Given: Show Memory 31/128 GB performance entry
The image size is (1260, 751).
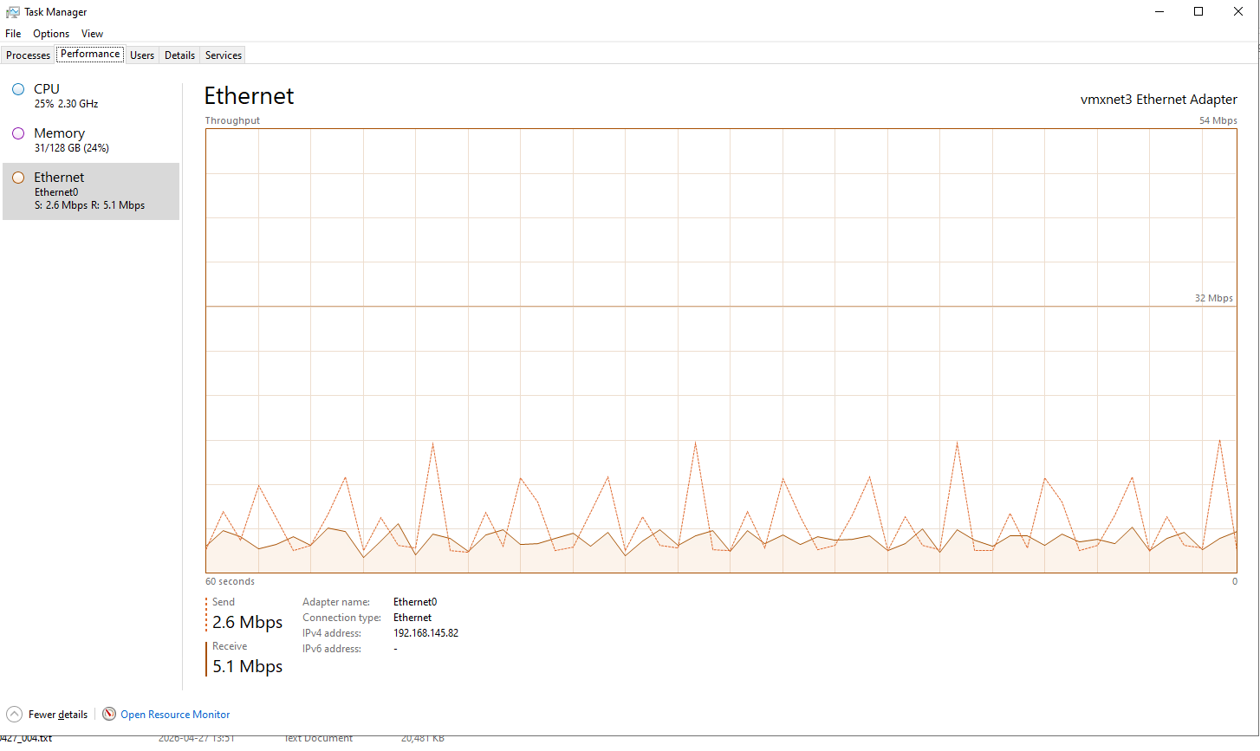Looking at the screenshot, I should click(x=91, y=140).
